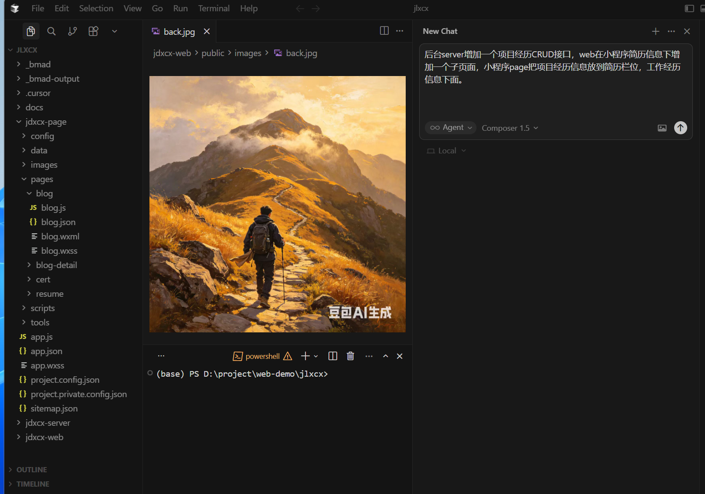Open the Terminal menu

pos(214,8)
